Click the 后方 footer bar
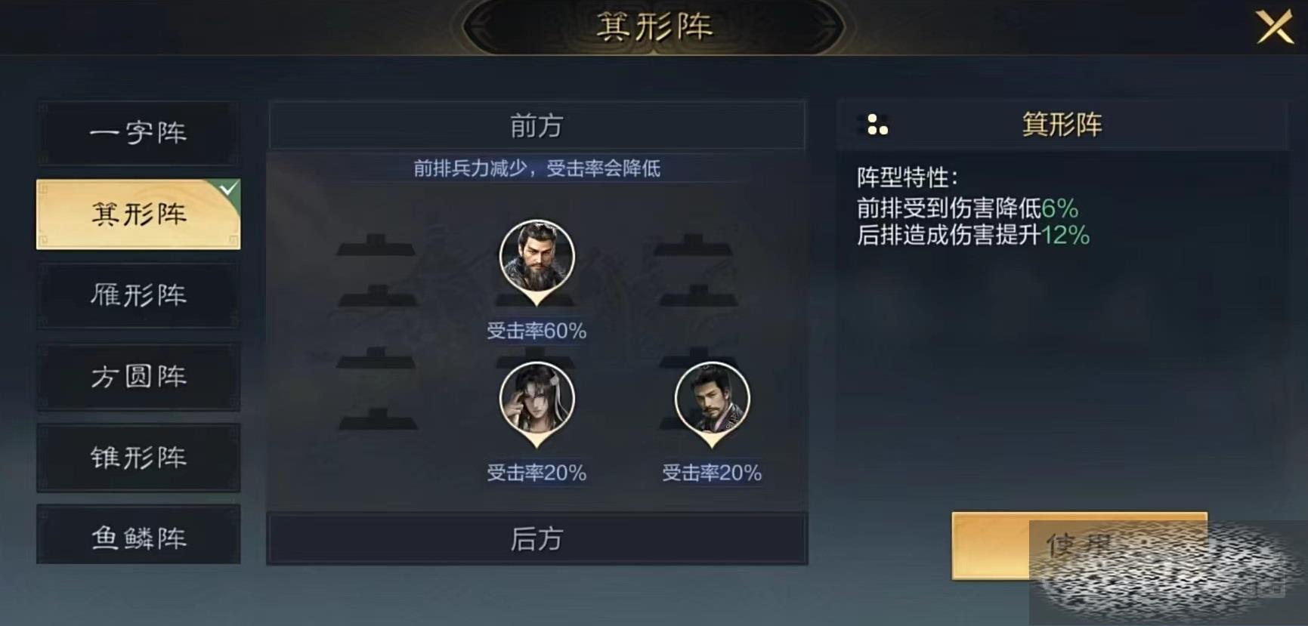The width and height of the screenshot is (1308, 626). tap(536, 539)
